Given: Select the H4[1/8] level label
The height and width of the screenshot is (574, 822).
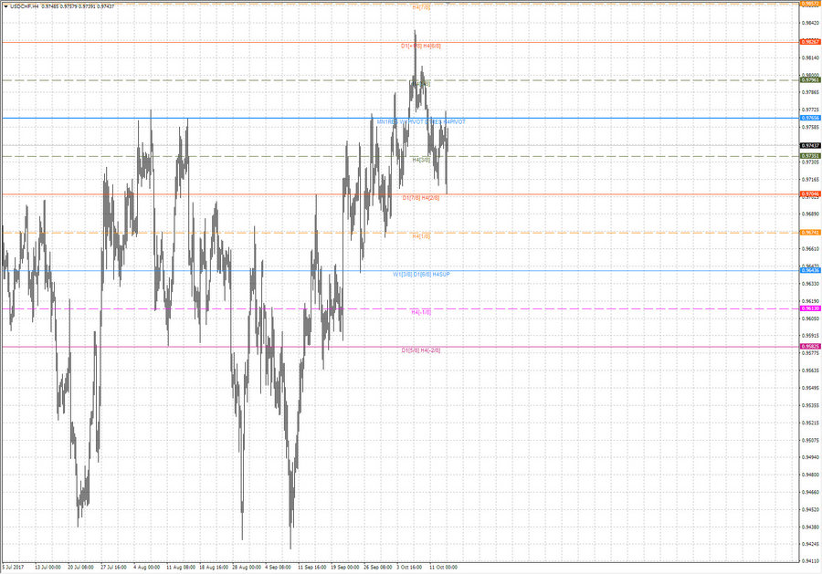Looking at the screenshot, I should click(x=421, y=236).
